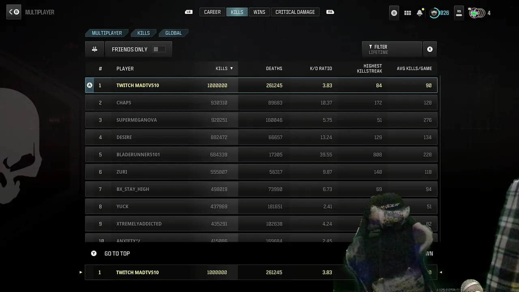Select player SUPERMEGANOVA row
This screenshot has width=519, height=292.
click(261, 120)
